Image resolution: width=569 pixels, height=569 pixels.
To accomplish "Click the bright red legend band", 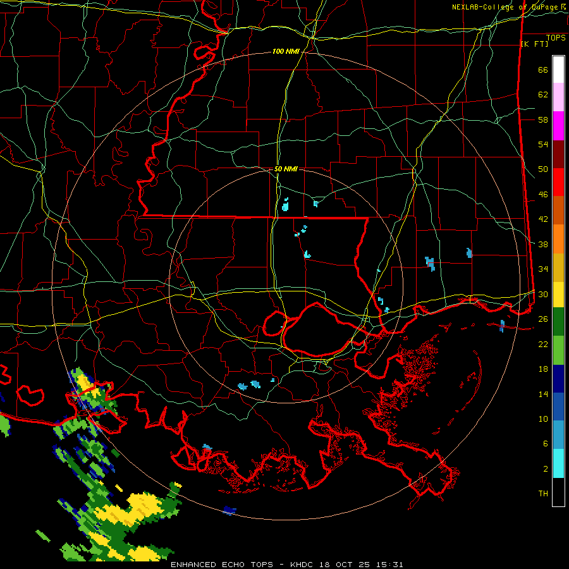I will click(x=558, y=183).
